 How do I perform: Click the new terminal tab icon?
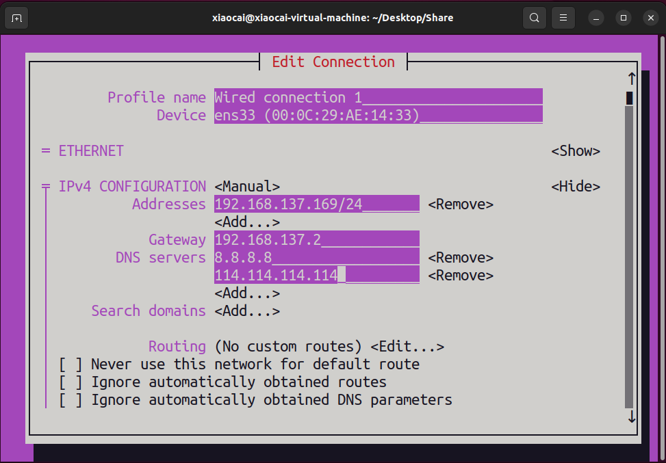click(x=17, y=18)
